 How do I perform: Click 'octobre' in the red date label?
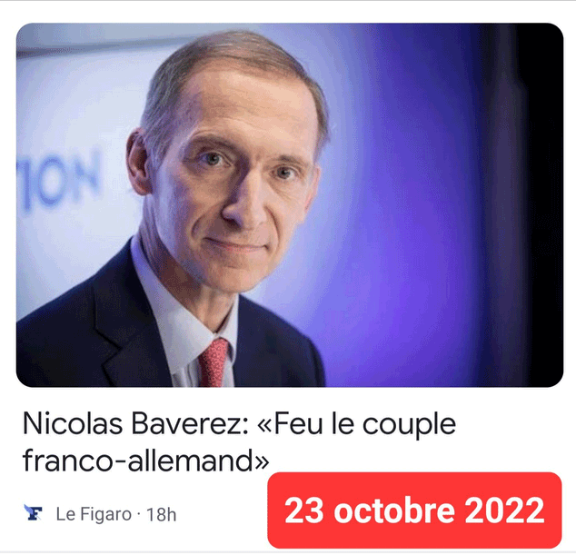(x=394, y=510)
